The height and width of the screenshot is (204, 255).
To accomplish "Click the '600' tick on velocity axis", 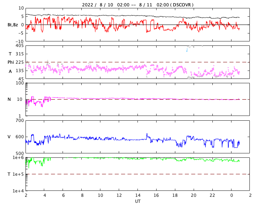I will pos(20,137).
